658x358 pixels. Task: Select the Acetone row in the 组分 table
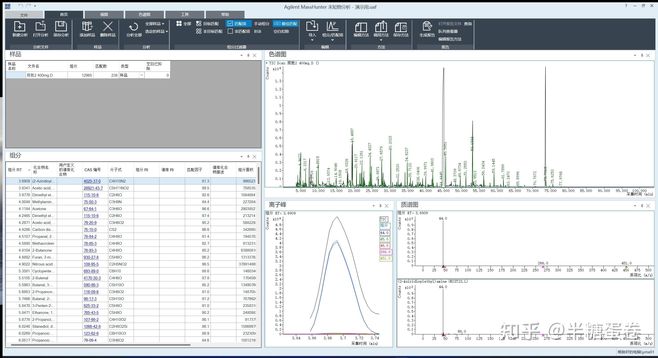tap(39, 209)
